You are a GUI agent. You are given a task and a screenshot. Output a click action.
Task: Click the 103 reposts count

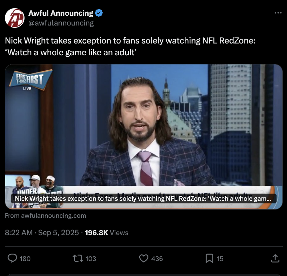[91, 259]
